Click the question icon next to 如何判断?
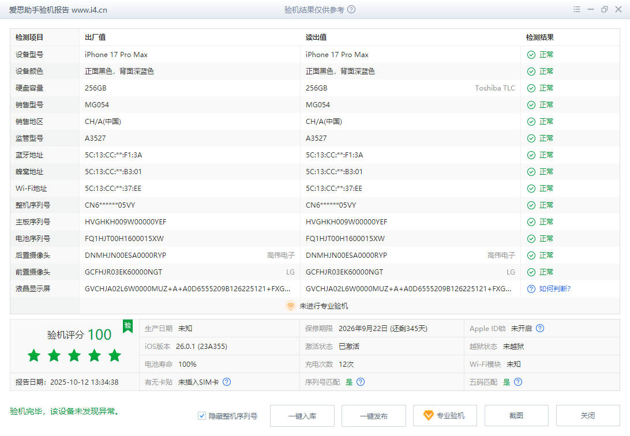This screenshot has height=436, width=630. 531,289
